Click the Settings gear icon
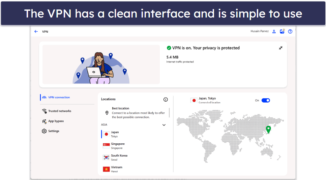The image size is (326, 180). tap(44, 131)
